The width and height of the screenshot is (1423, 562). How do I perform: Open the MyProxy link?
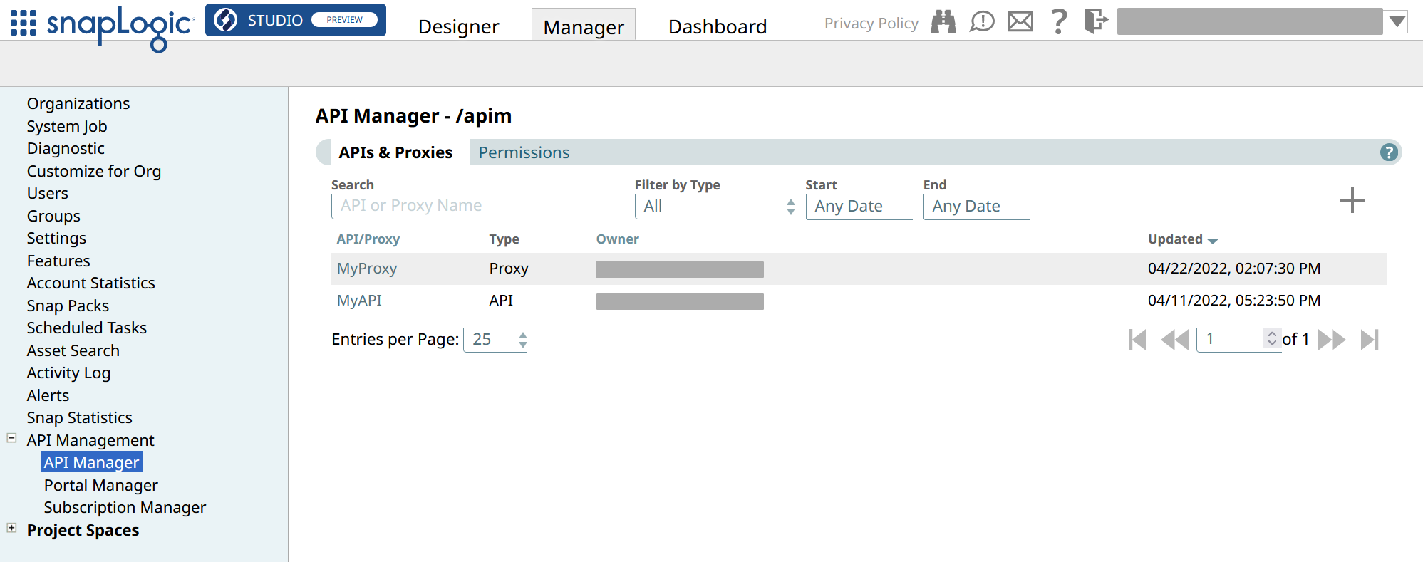coord(367,269)
